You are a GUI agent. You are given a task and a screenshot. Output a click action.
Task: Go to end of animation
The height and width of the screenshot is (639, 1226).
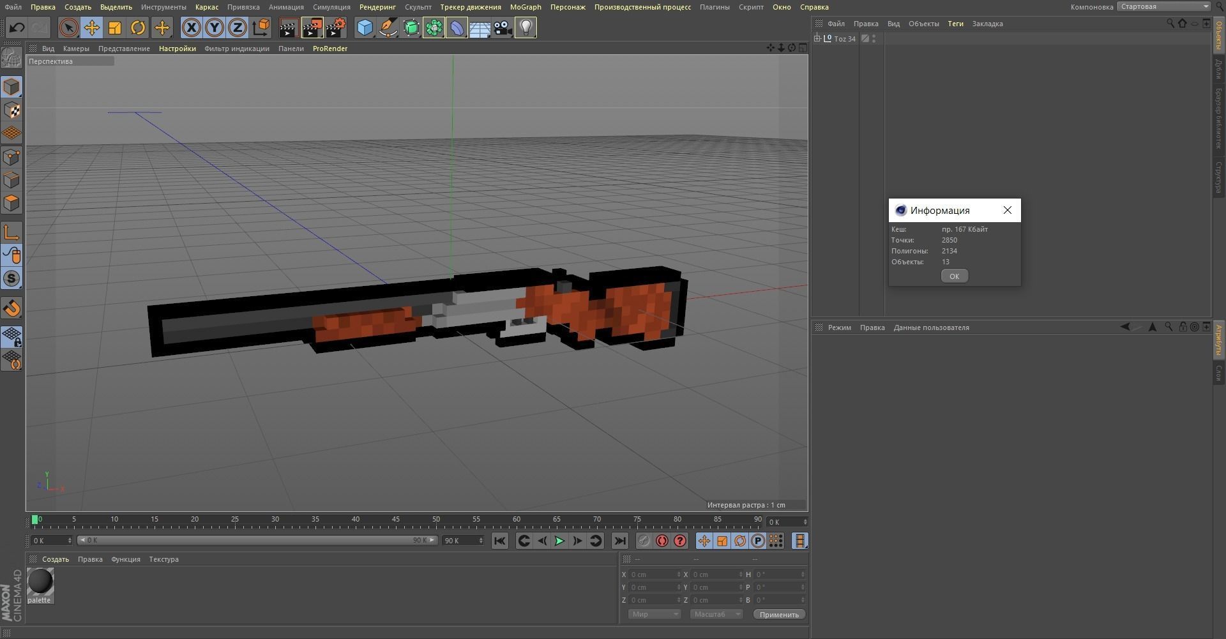(x=619, y=541)
